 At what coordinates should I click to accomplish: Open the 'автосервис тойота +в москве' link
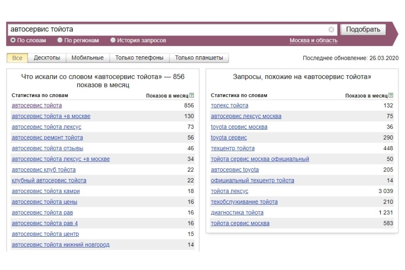pyautogui.click(x=51, y=116)
